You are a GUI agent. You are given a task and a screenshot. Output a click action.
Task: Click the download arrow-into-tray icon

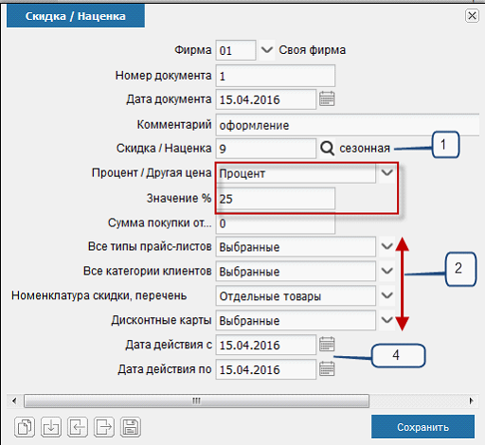click(51, 427)
